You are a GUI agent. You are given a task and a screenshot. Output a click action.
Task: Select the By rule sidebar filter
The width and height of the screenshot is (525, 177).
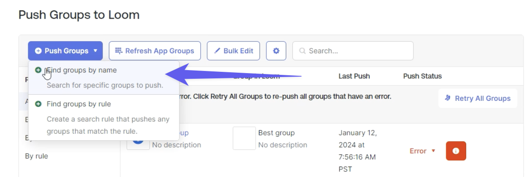tap(37, 156)
